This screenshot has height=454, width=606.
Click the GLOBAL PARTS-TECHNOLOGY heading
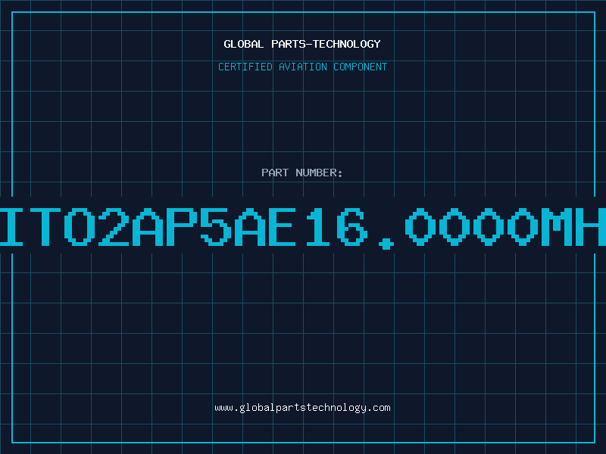tap(302, 44)
